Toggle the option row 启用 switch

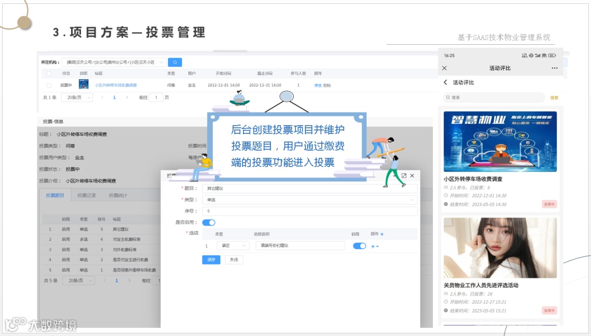click(x=359, y=246)
